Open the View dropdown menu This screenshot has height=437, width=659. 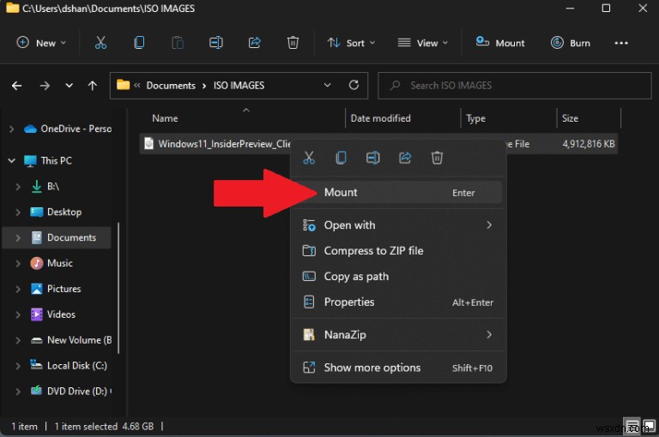coord(423,43)
